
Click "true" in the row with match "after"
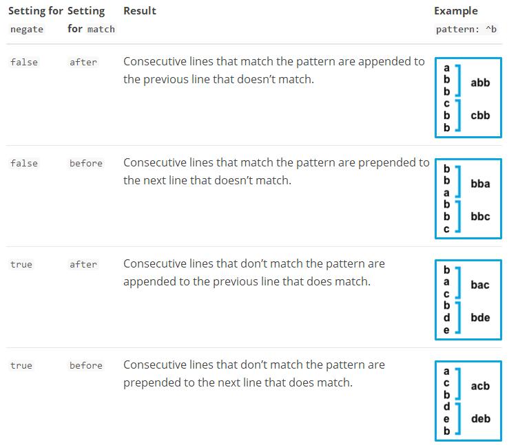pyautogui.click(x=21, y=265)
